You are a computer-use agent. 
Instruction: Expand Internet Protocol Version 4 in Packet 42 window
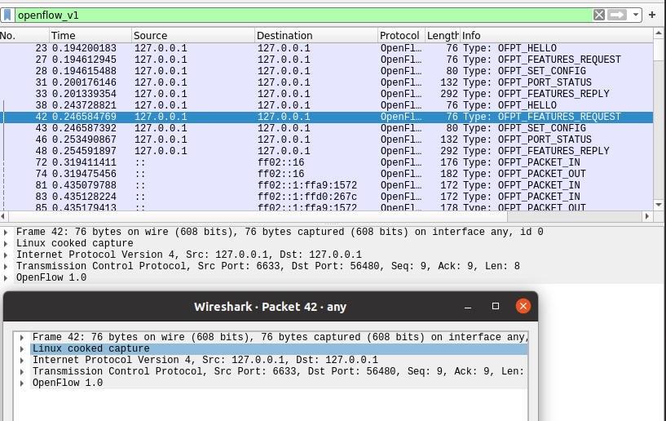point(22,361)
